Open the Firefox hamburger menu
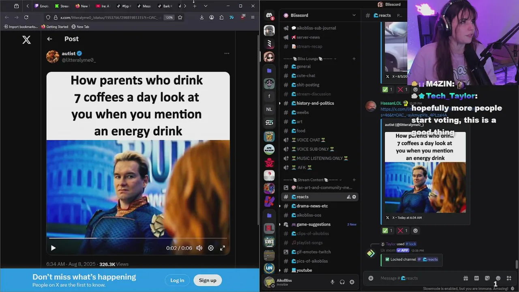 click(x=253, y=17)
